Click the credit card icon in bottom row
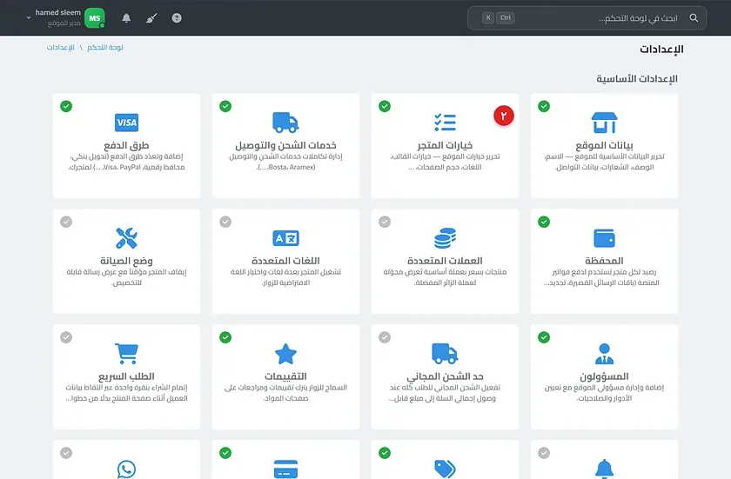This screenshot has height=479, width=731. click(285, 469)
